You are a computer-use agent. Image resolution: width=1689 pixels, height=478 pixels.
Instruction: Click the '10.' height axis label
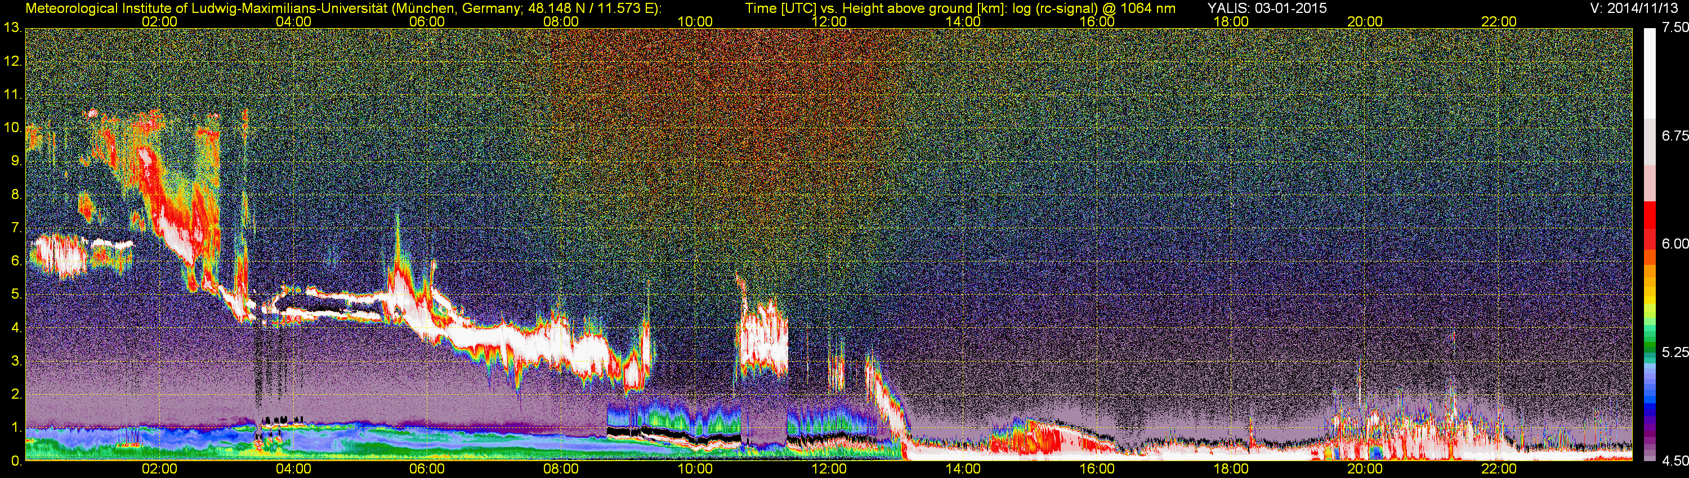[12, 127]
